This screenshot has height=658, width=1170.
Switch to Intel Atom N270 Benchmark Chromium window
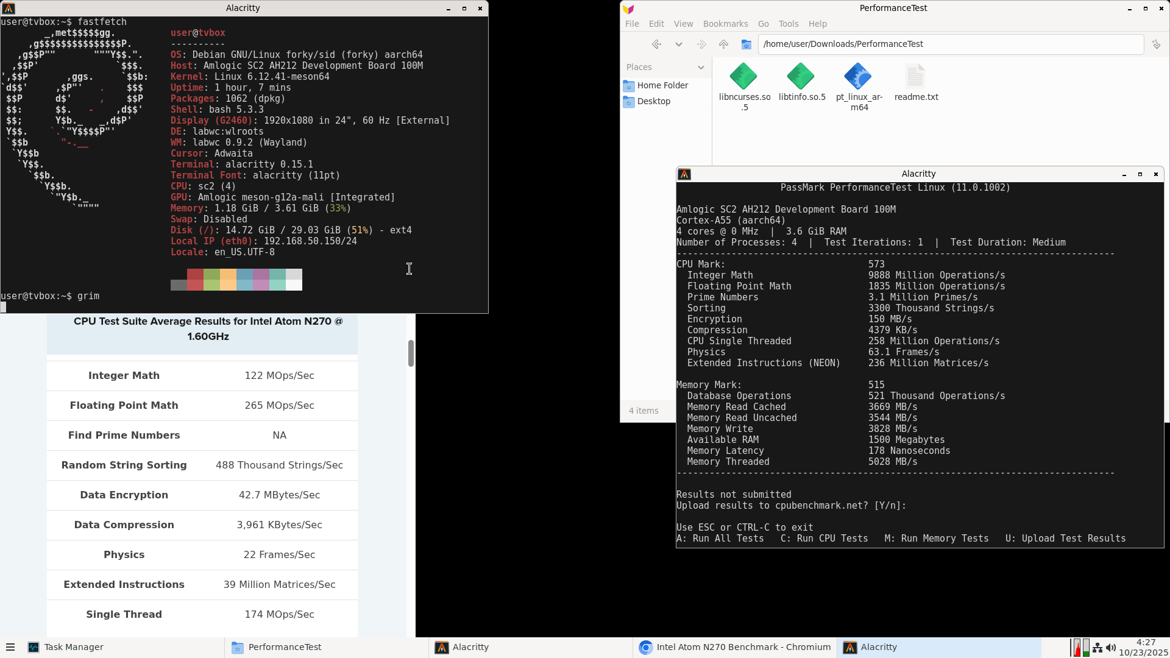[x=734, y=647]
